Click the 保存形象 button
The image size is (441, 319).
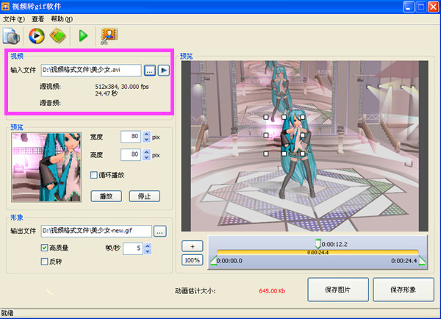[x=404, y=290]
